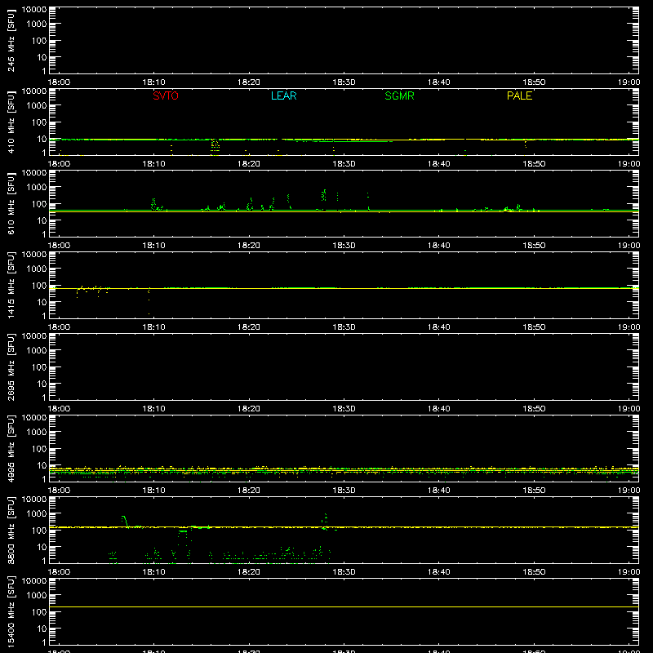This screenshot has width=653, height=653.
Task: Click the green spike cluster at 18:10, 610 MHz
Action: click(153, 204)
